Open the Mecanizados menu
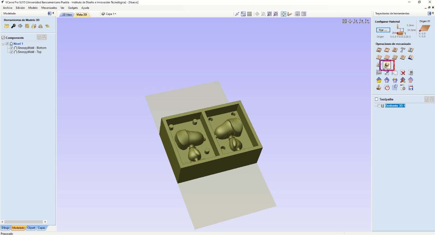 pos(49,8)
